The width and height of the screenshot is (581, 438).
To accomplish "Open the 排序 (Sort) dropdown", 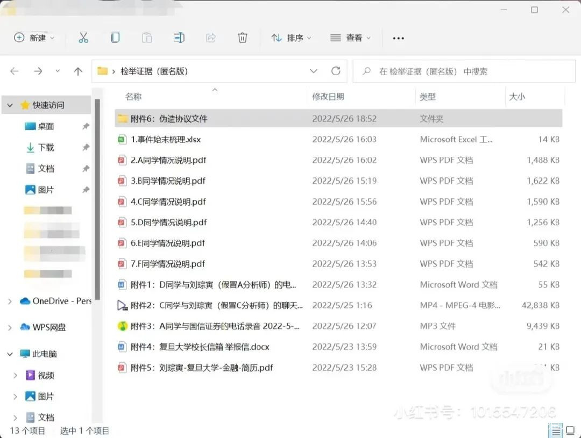I will click(x=291, y=38).
